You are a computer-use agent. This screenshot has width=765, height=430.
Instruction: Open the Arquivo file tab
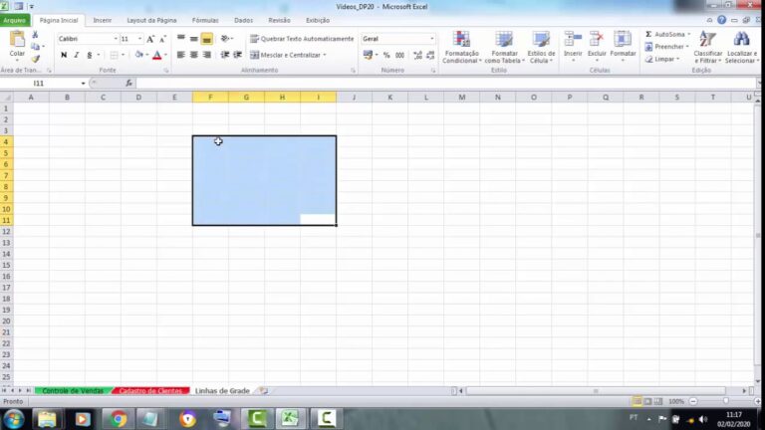[x=15, y=21]
